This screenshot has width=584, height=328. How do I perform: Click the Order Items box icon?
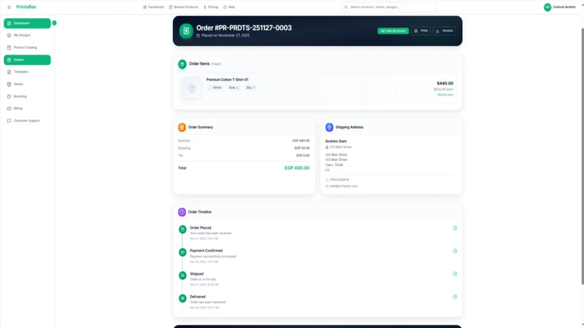tap(182, 64)
